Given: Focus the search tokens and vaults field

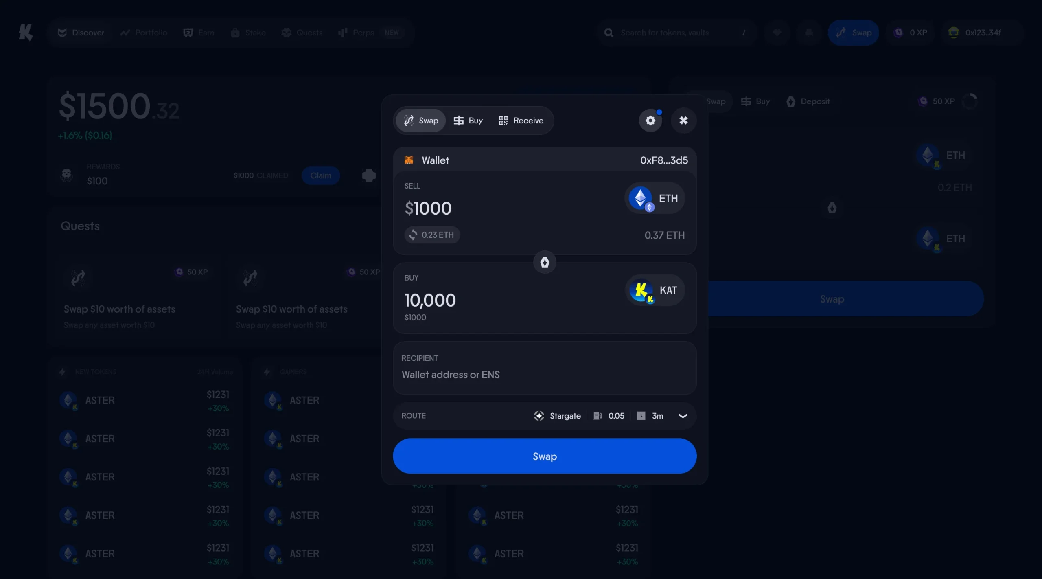Looking at the screenshot, I should point(677,33).
